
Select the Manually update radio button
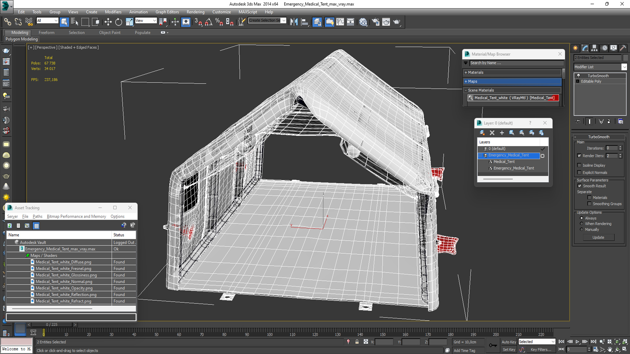coord(581,229)
